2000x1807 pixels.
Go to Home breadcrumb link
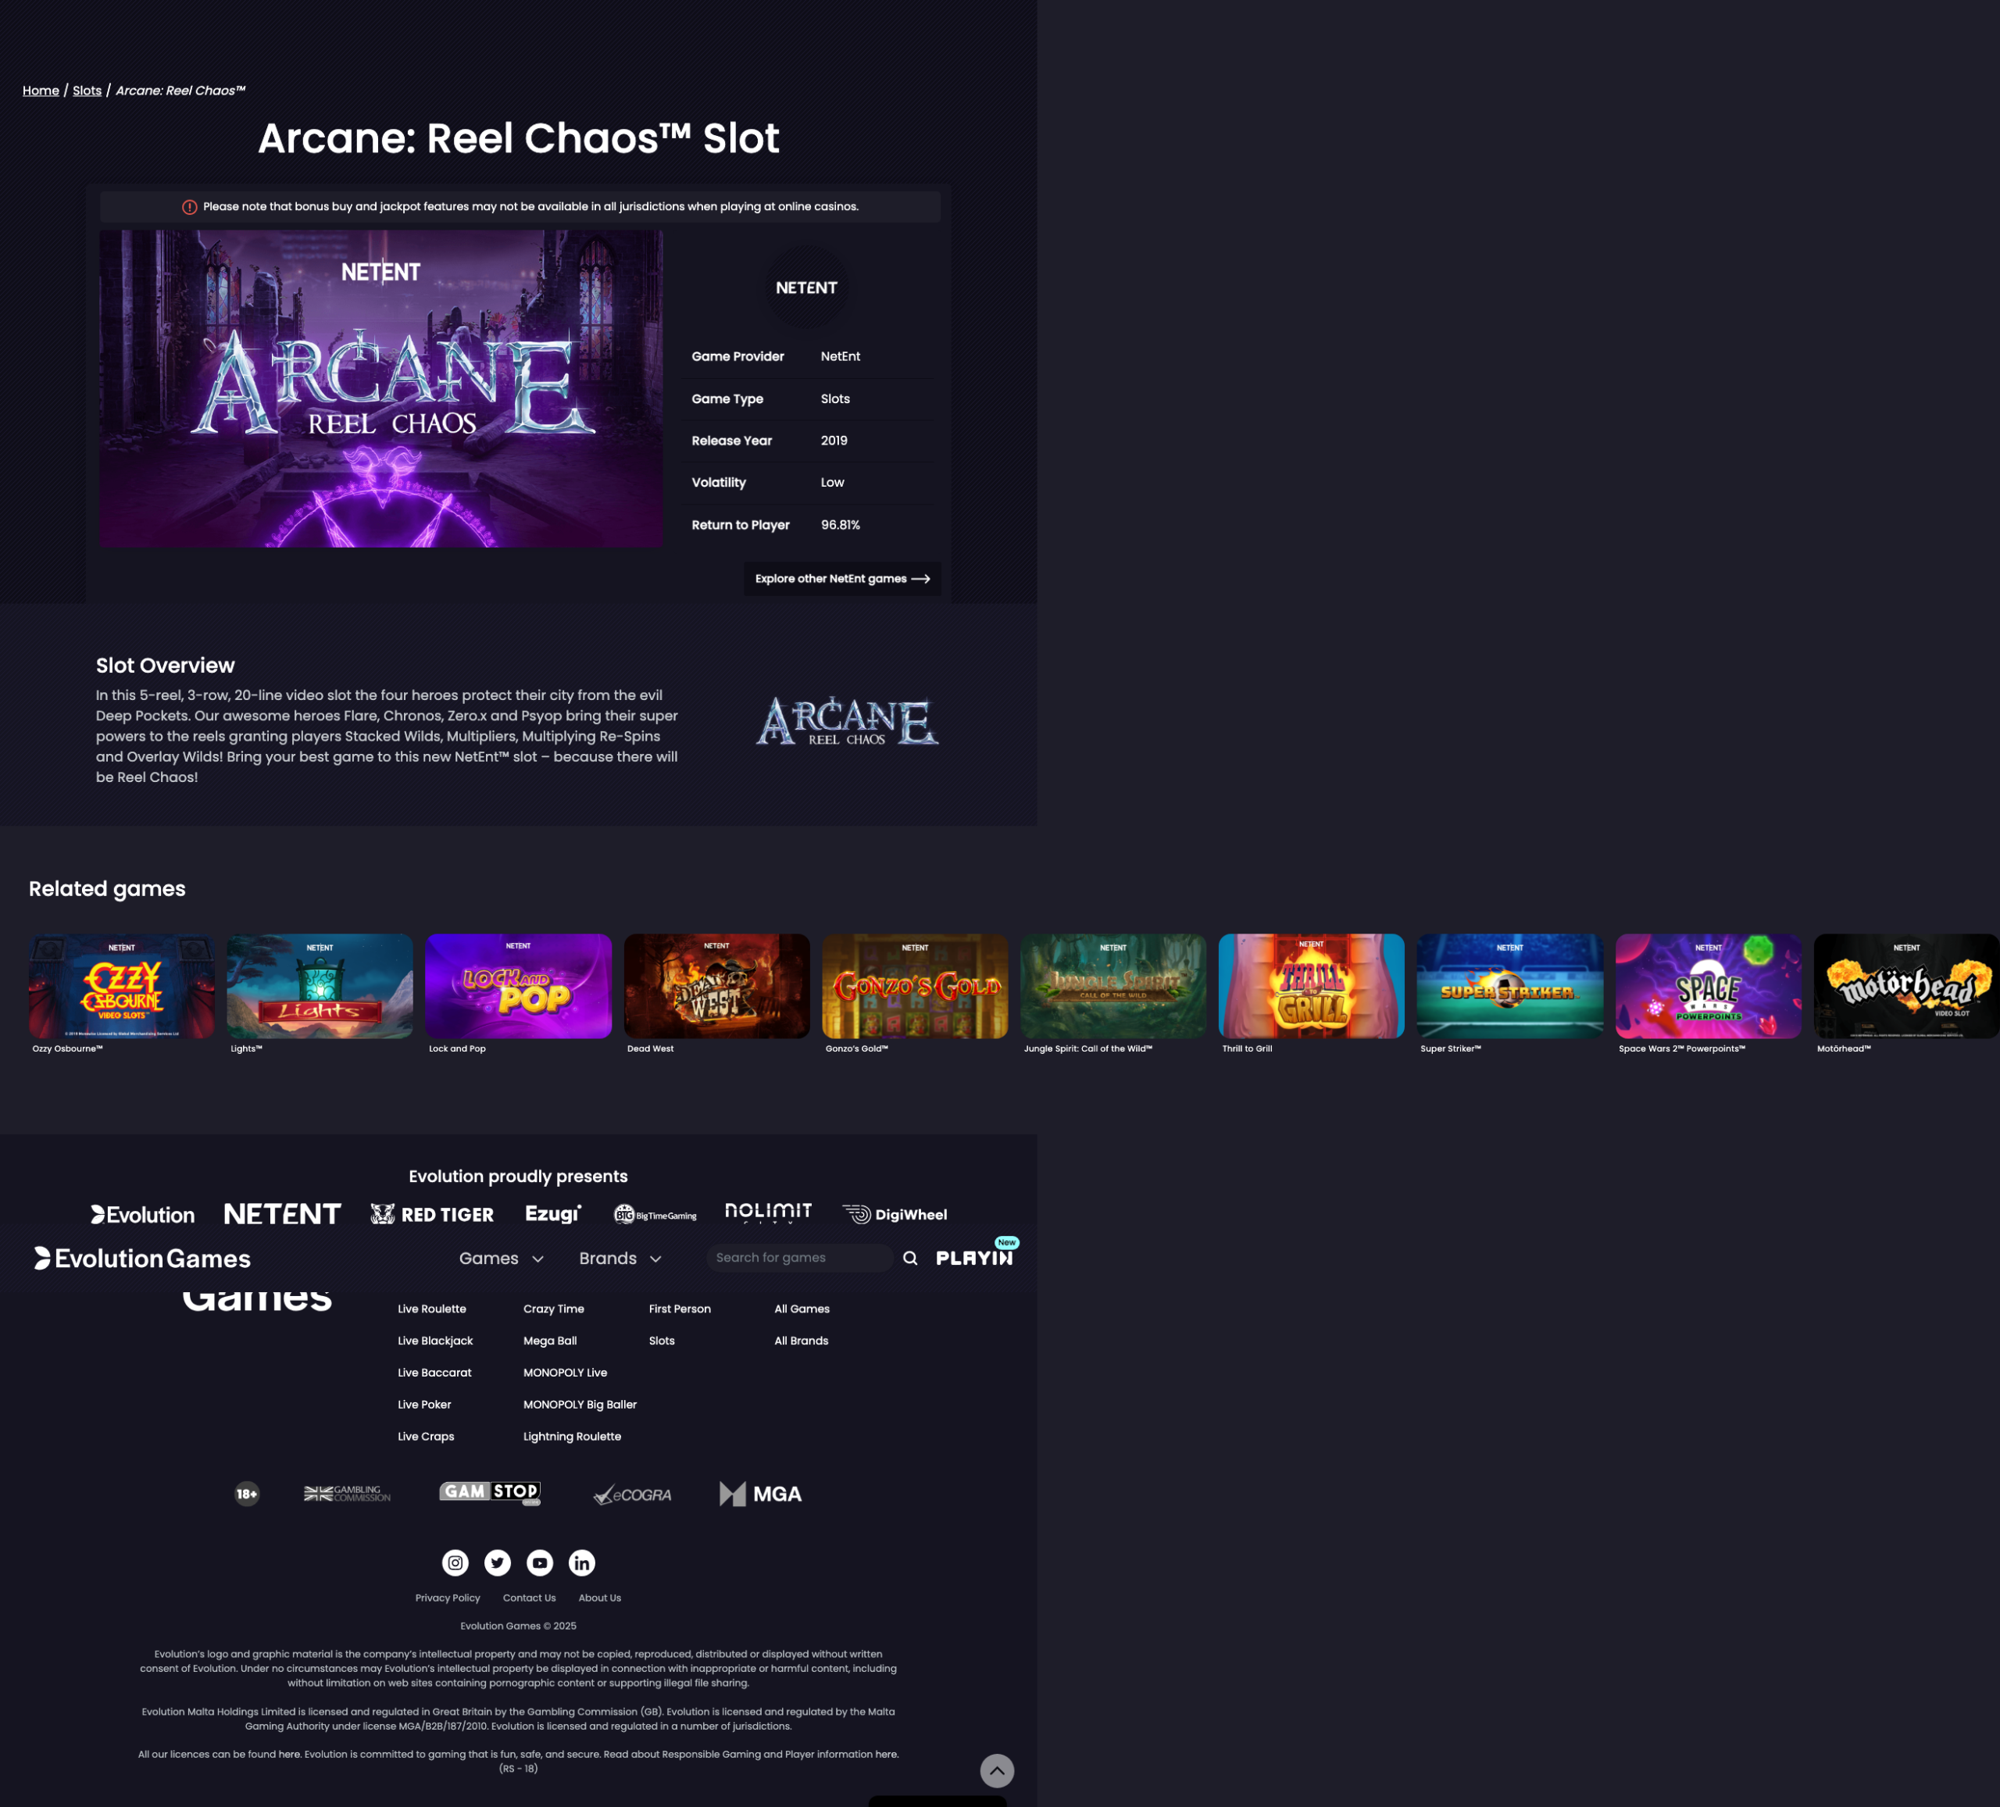[x=41, y=91]
